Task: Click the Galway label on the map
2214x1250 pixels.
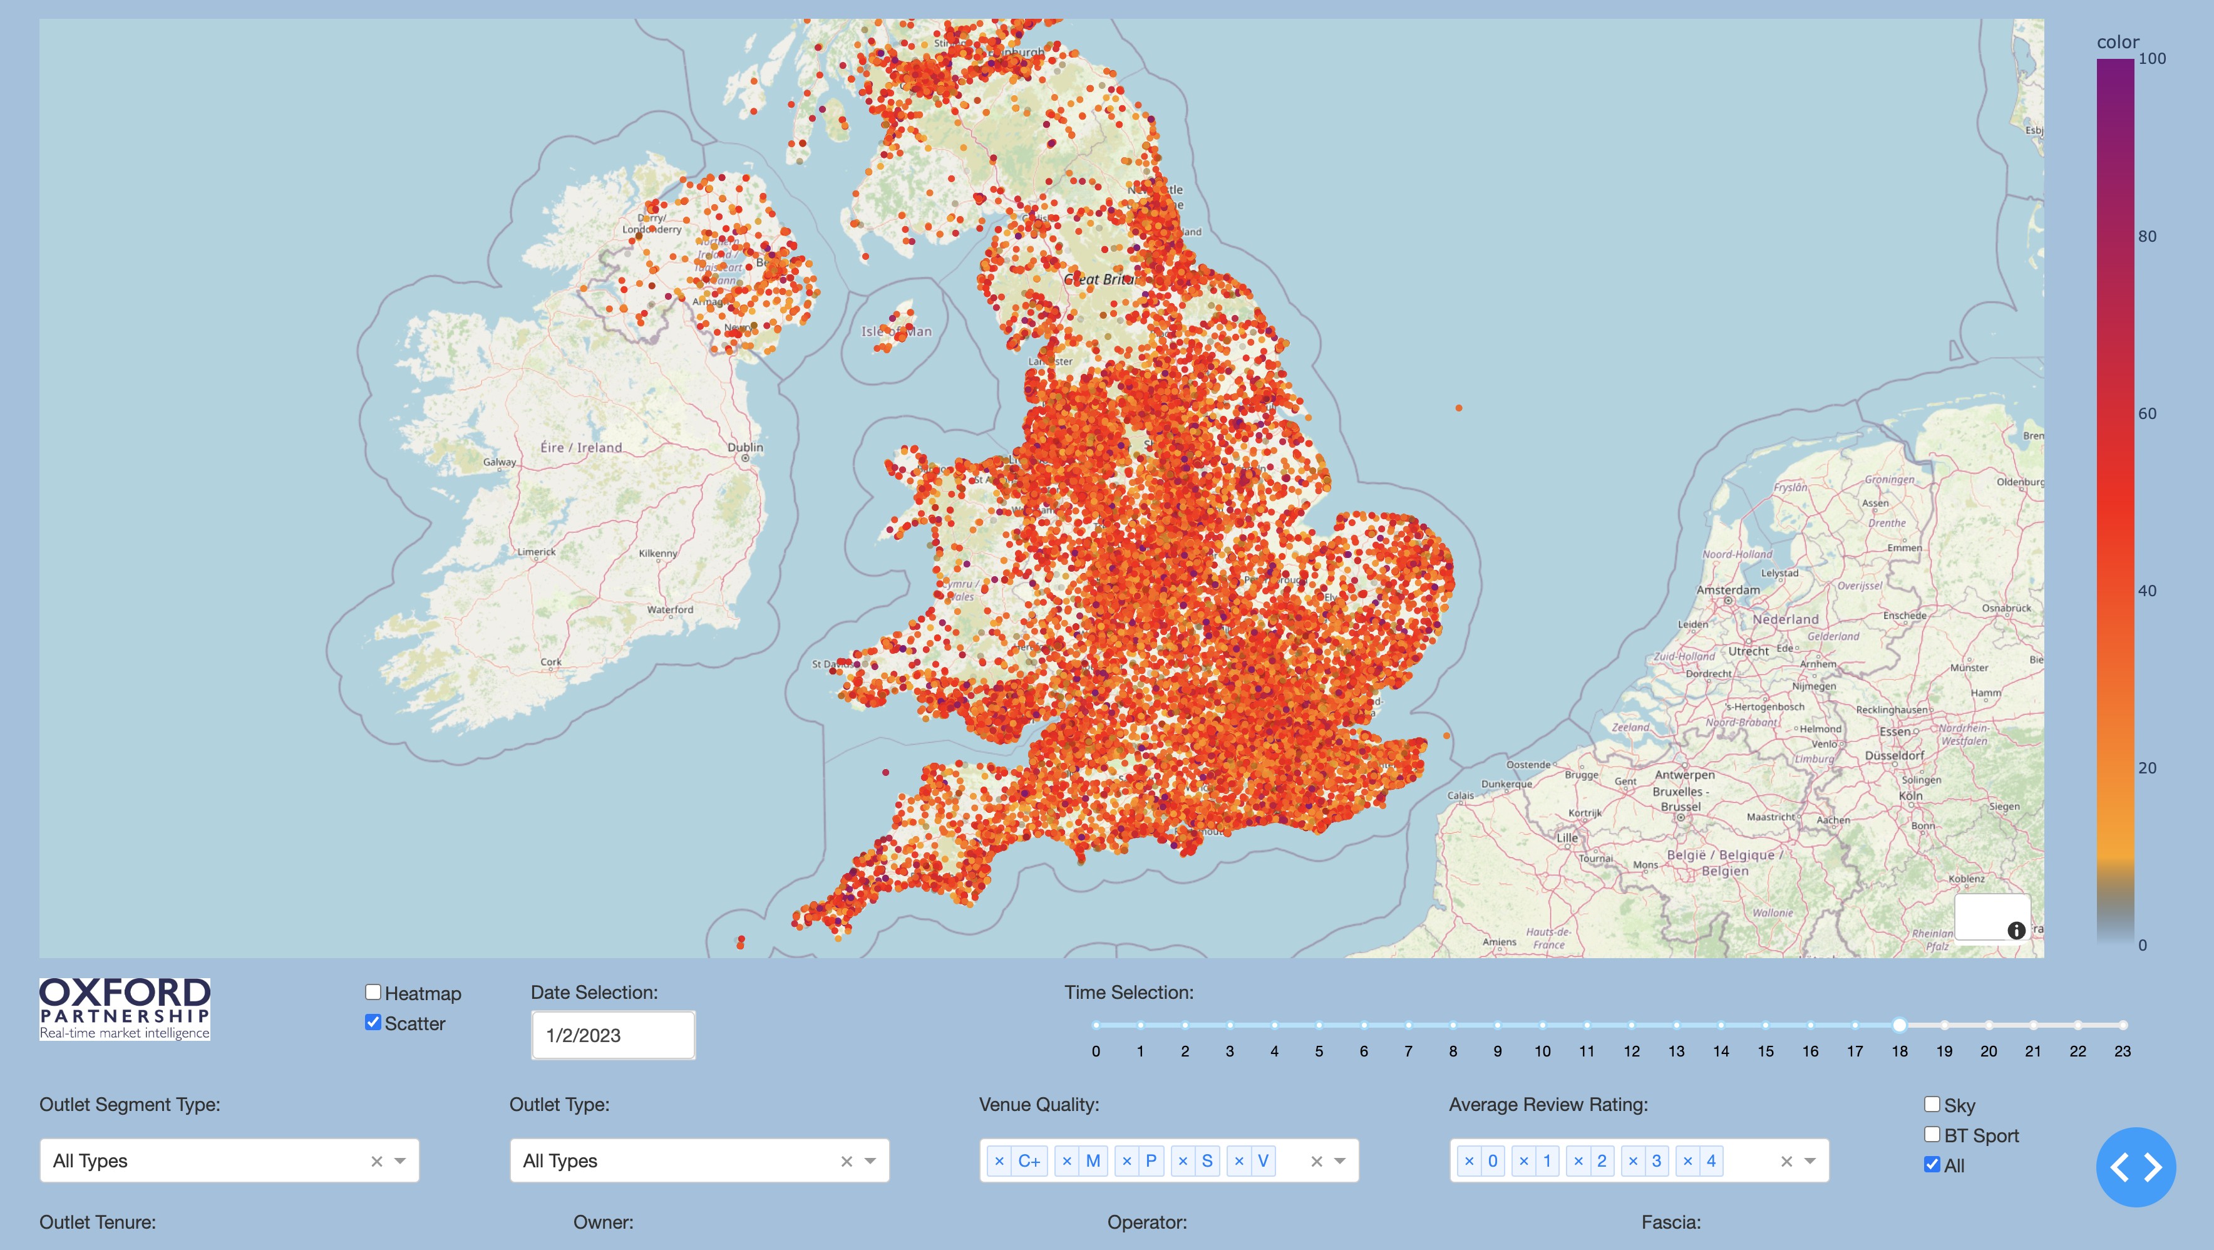Action: pos(500,462)
